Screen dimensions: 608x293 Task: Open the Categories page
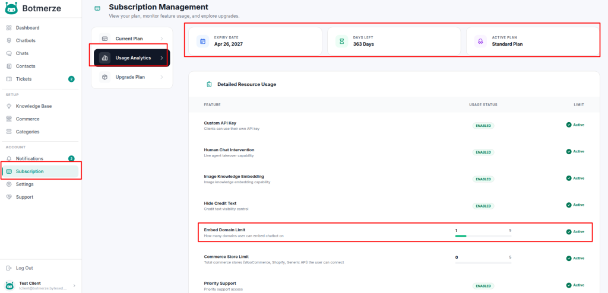click(40, 132)
